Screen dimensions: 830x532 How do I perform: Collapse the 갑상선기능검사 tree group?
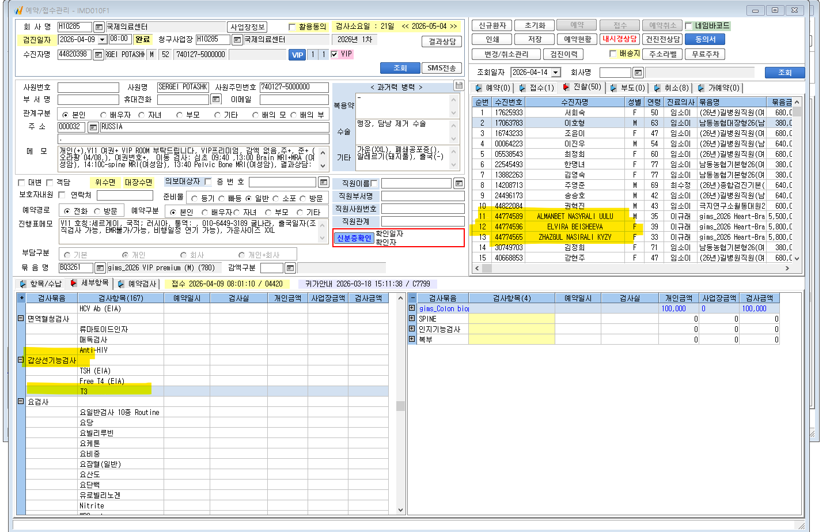point(21,360)
